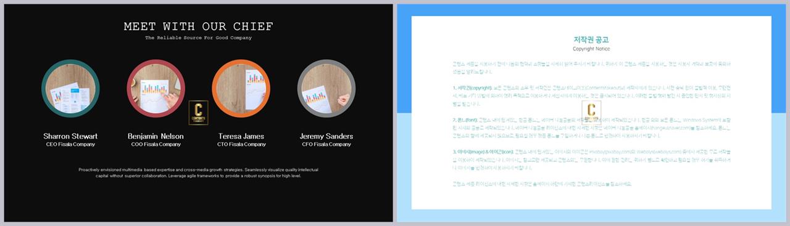Click the subtitle 'The Reliable Source For Good Company'
The image size is (790, 226).
tap(198, 38)
